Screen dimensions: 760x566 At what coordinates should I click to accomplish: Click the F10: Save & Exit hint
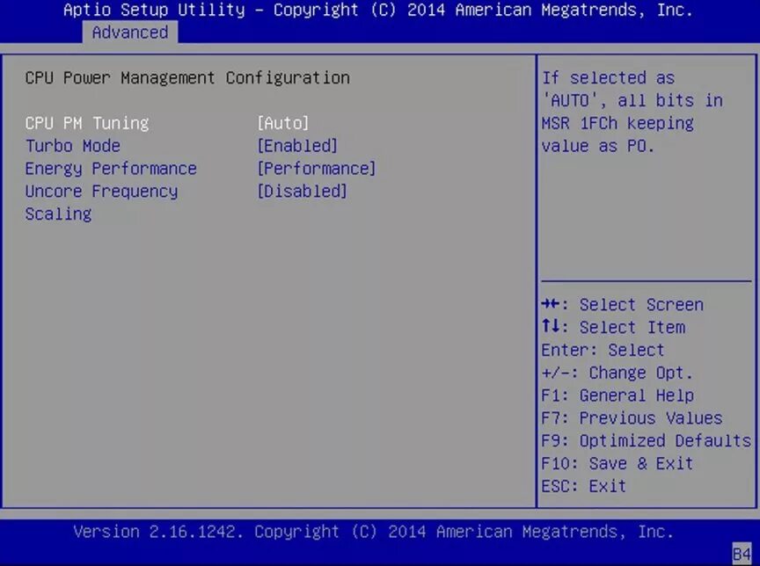click(x=617, y=463)
